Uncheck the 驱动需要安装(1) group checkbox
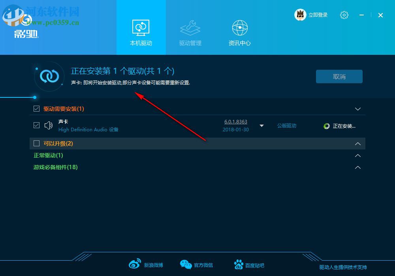 point(36,109)
